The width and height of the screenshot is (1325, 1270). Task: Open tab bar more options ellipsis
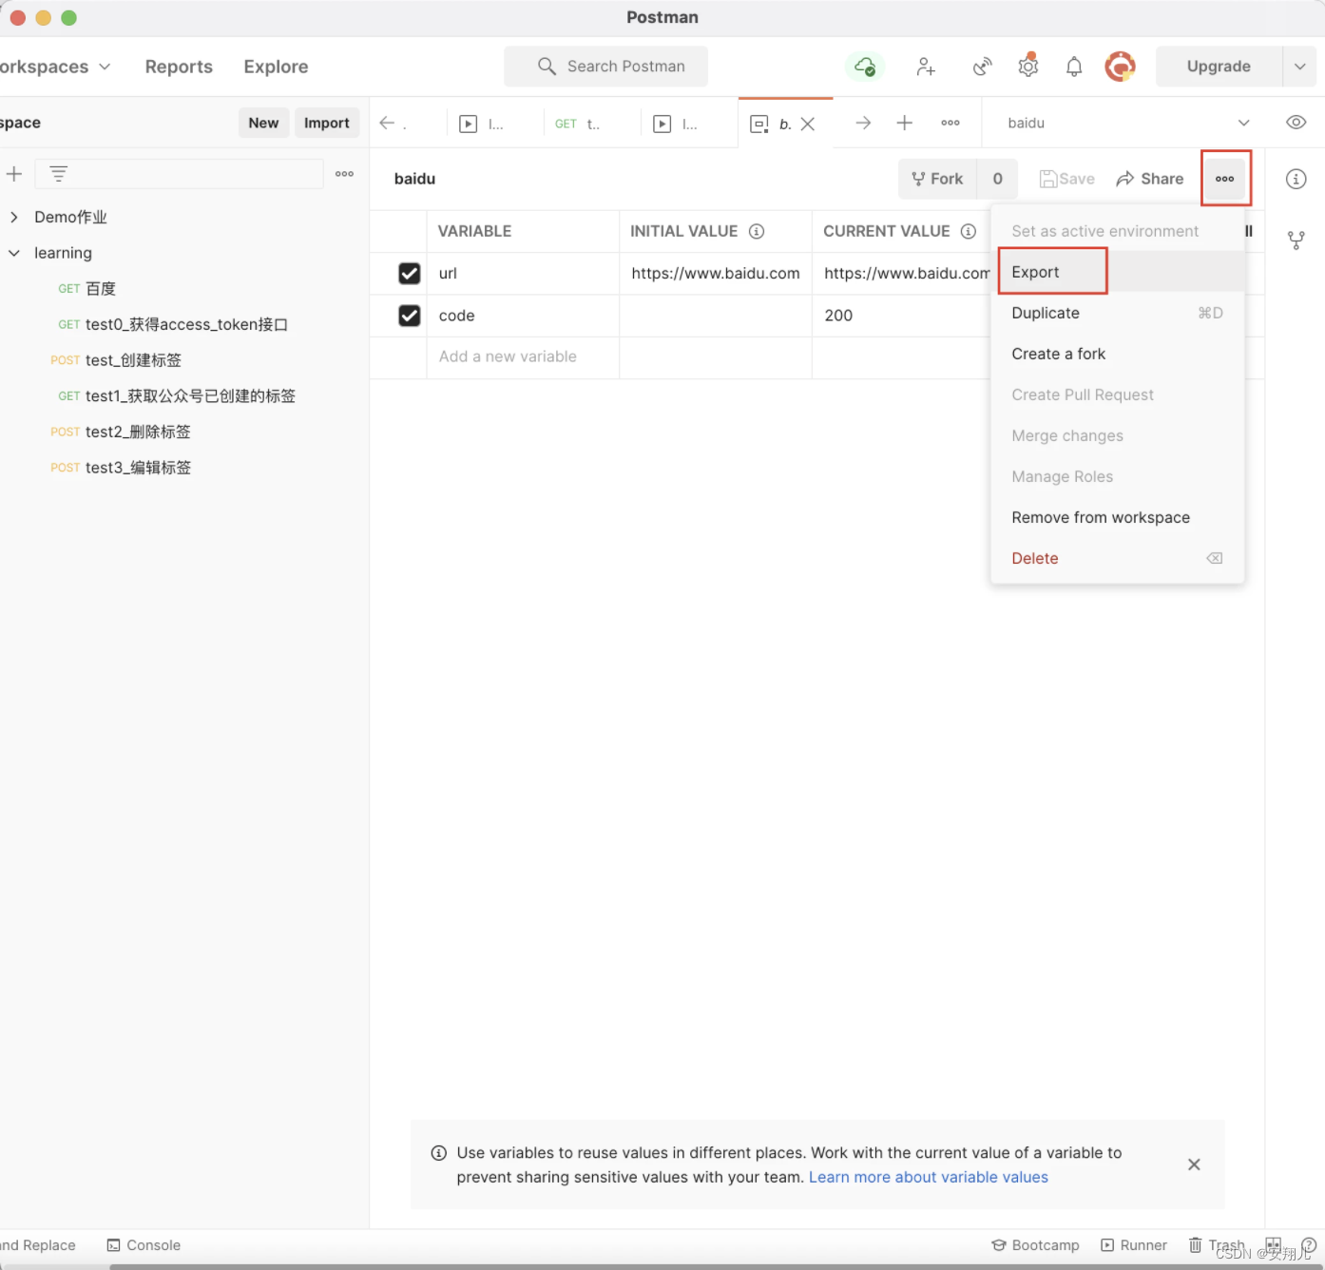tap(951, 123)
